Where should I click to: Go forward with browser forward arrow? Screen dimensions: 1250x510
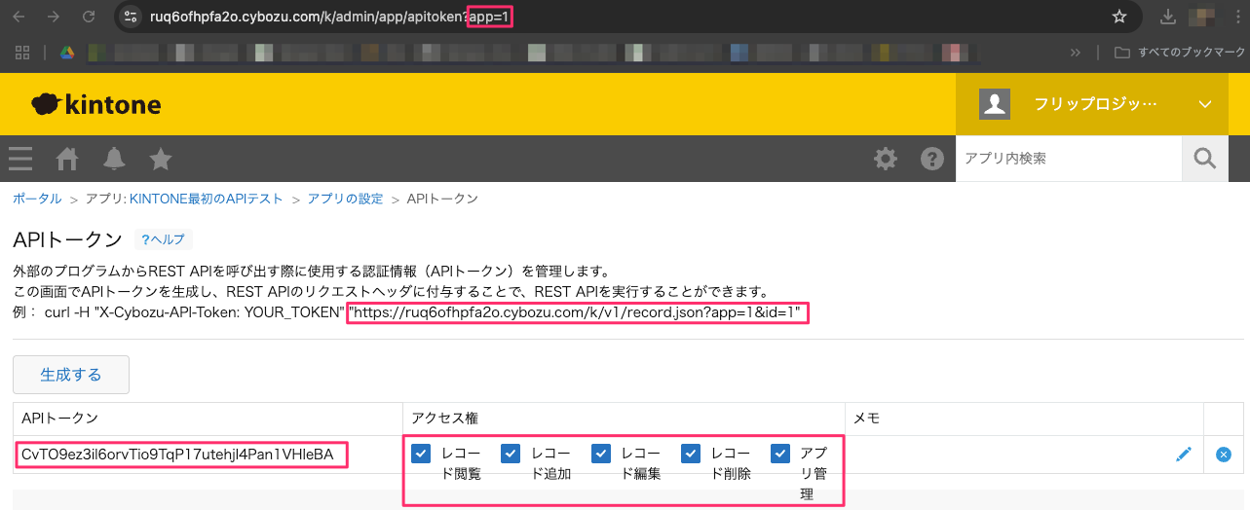tap(54, 17)
